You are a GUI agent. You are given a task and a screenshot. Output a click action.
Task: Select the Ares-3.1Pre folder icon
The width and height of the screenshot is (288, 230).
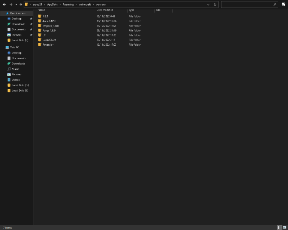pos(40,21)
